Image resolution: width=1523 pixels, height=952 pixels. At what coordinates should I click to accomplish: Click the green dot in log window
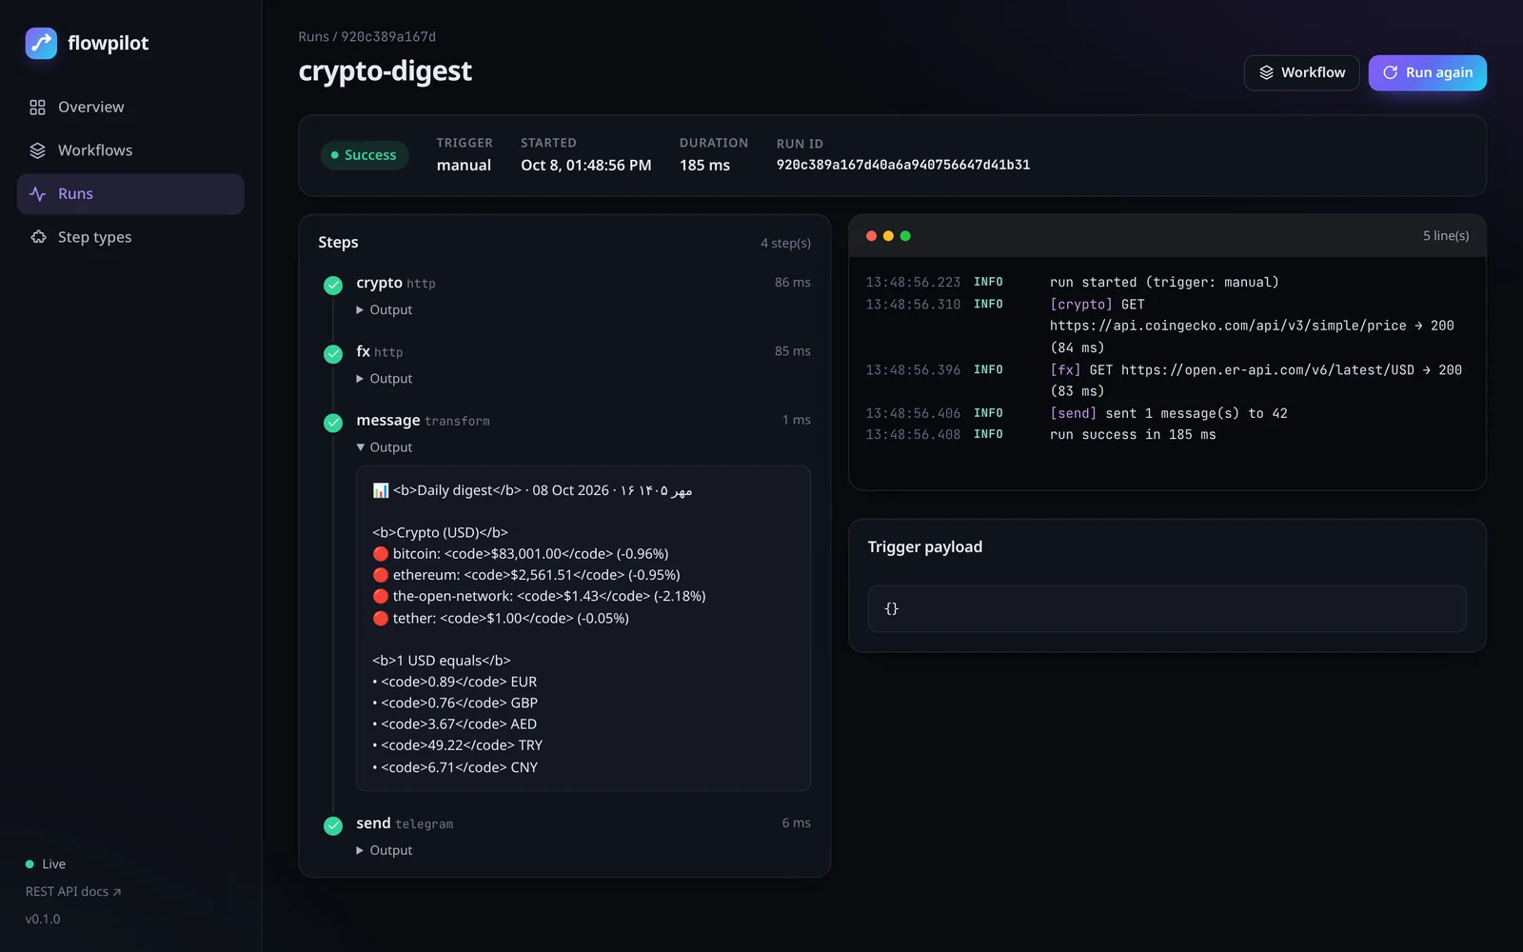[905, 236]
